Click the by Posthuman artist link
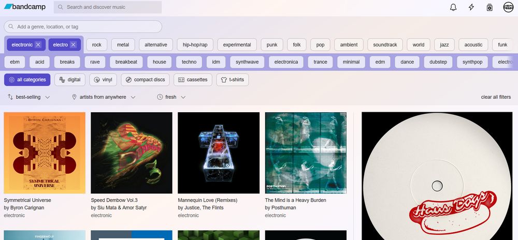 coord(280,208)
